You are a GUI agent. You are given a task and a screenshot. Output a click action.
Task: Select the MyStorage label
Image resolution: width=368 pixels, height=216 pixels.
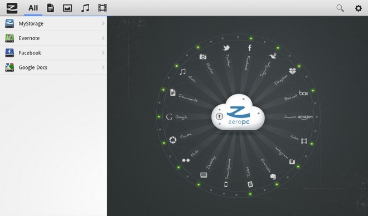pos(31,24)
